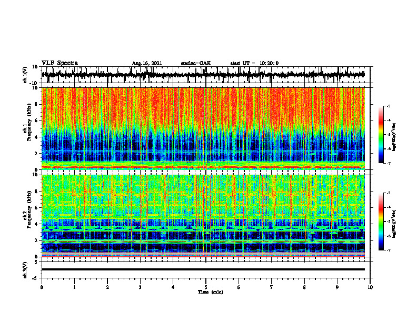
Task: Click time axis tick label "9"
Action: (337, 287)
